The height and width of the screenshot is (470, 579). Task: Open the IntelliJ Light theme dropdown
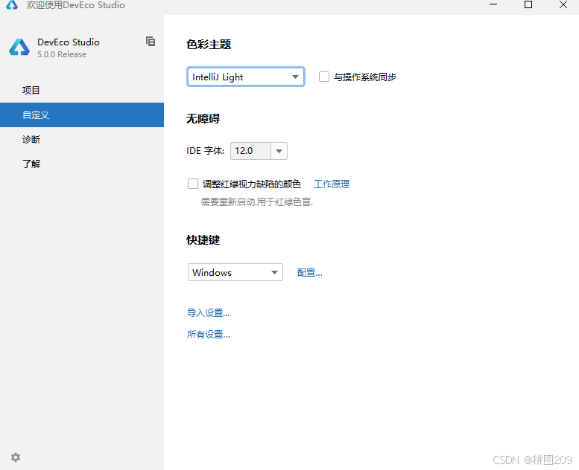pos(246,77)
